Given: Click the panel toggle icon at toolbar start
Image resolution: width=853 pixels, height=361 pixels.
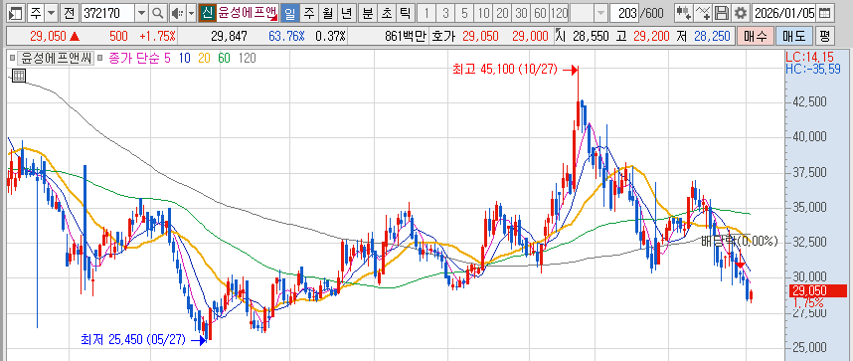Looking at the screenshot, I should click(x=16, y=13).
